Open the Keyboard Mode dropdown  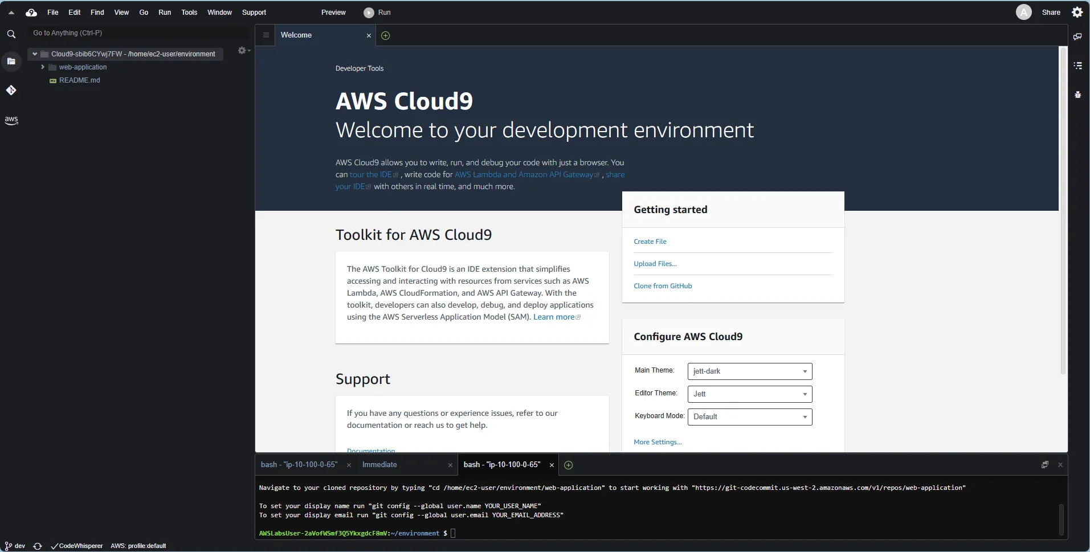749,417
